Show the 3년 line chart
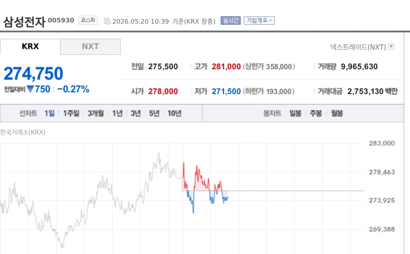The width and height of the screenshot is (410, 254). coord(136,113)
